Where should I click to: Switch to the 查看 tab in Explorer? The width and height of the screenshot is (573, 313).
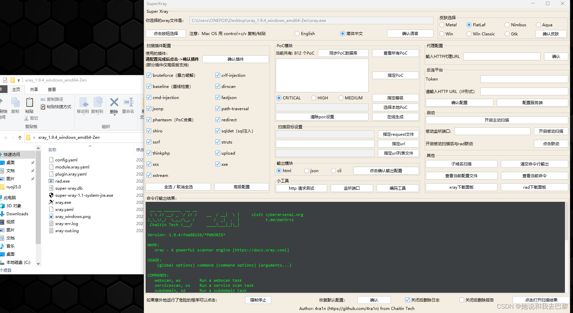(52, 89)
